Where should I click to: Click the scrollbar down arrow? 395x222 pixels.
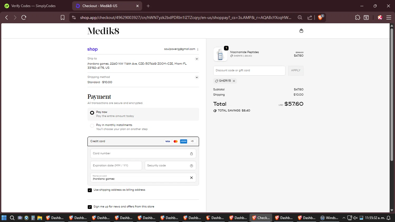point(392,210)
